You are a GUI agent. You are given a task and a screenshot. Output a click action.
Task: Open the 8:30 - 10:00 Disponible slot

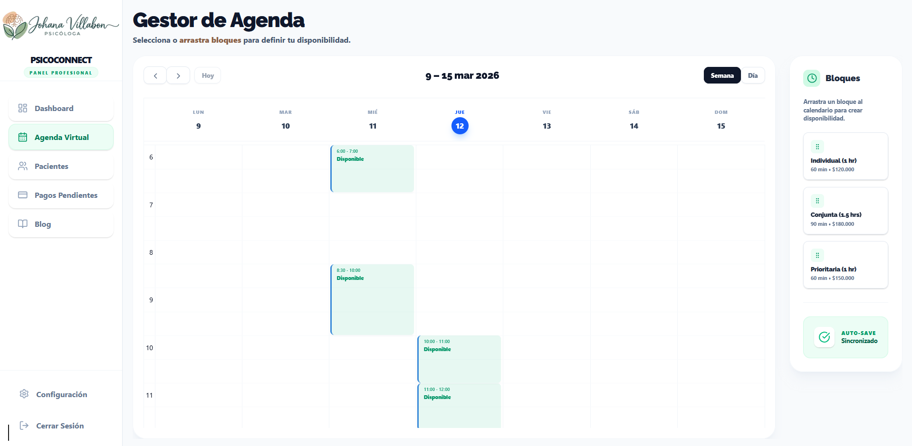click(372, 299)
